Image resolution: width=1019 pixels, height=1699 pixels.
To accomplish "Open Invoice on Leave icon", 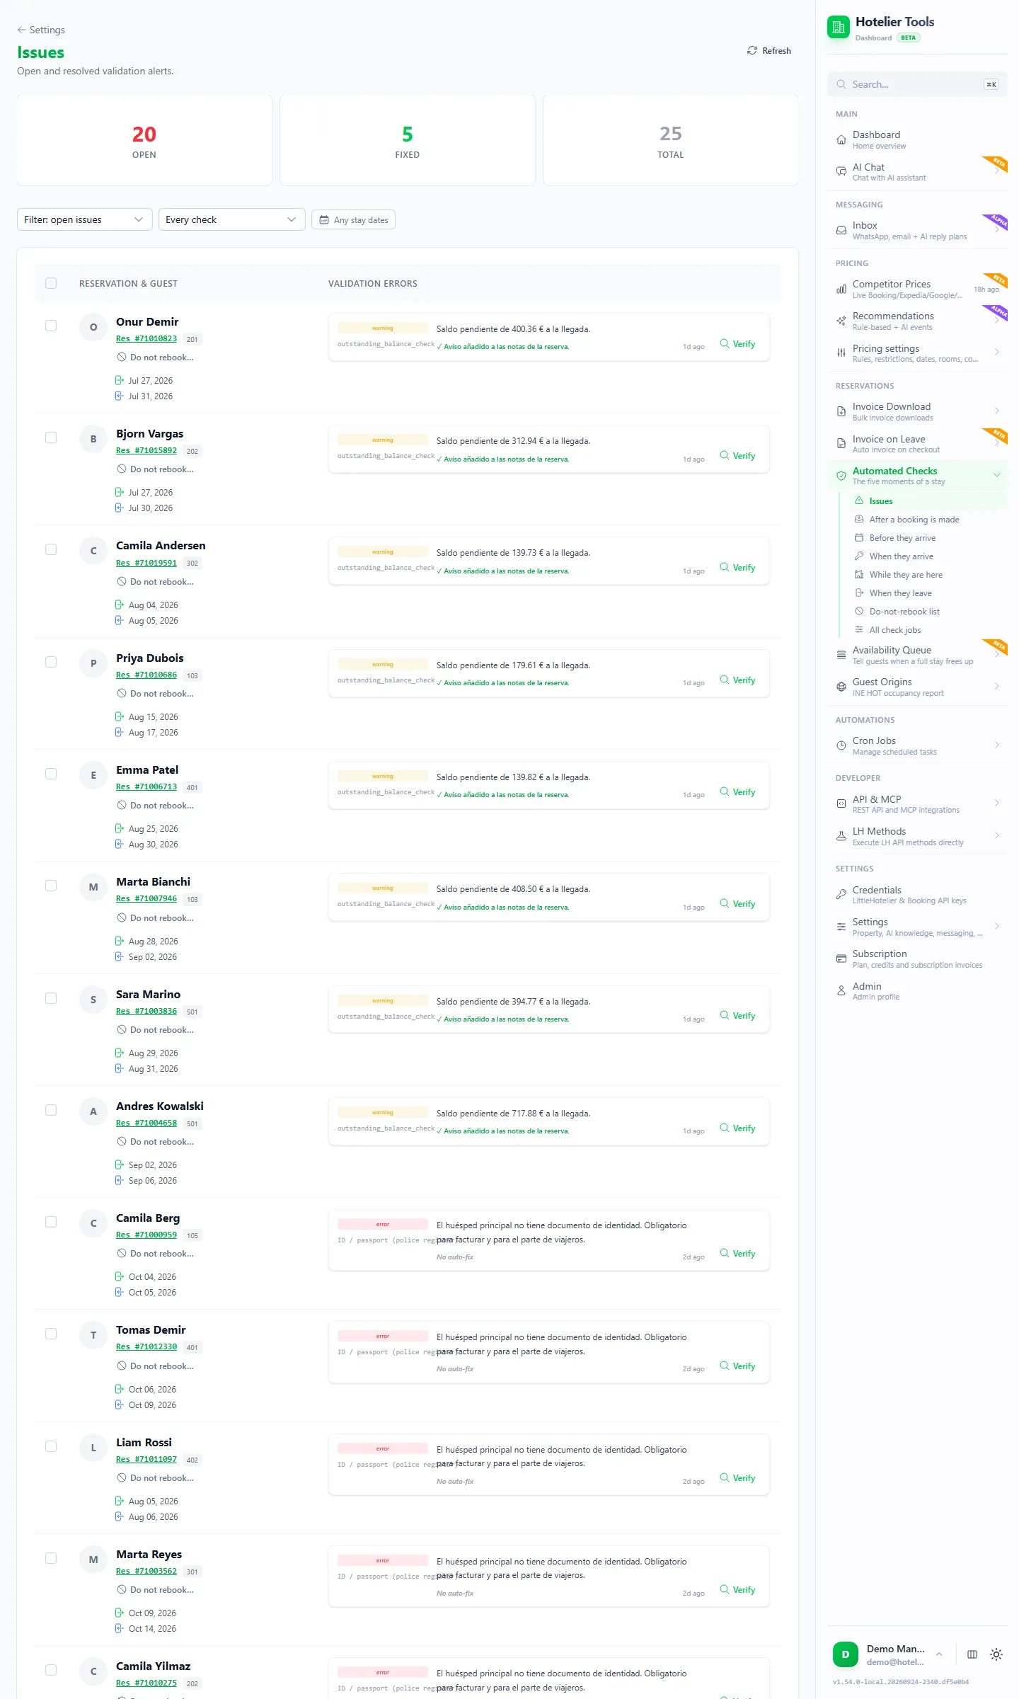I will pyautogui.click(x=841, y=443).
